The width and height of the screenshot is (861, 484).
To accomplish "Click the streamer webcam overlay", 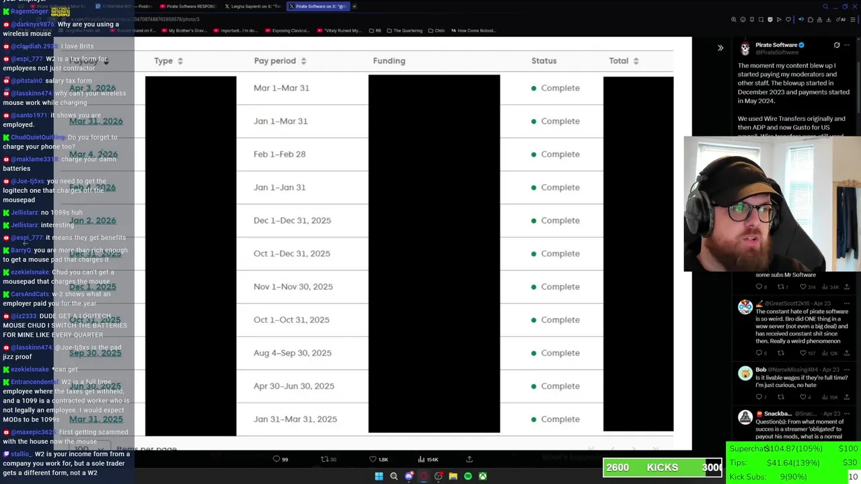I will click(772, 204).
